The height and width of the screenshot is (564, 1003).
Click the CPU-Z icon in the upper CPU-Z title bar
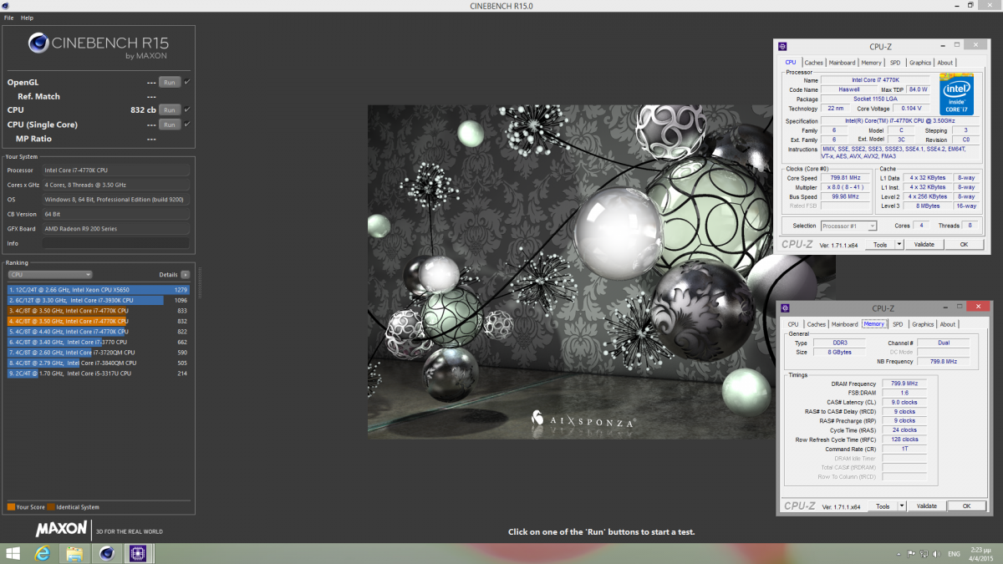(782, 47)
